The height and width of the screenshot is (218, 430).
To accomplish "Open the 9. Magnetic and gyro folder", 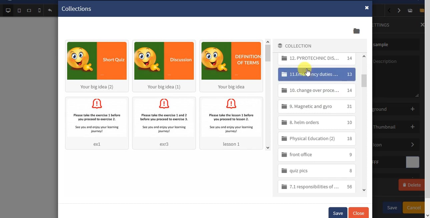I will [x=317, y=106].
